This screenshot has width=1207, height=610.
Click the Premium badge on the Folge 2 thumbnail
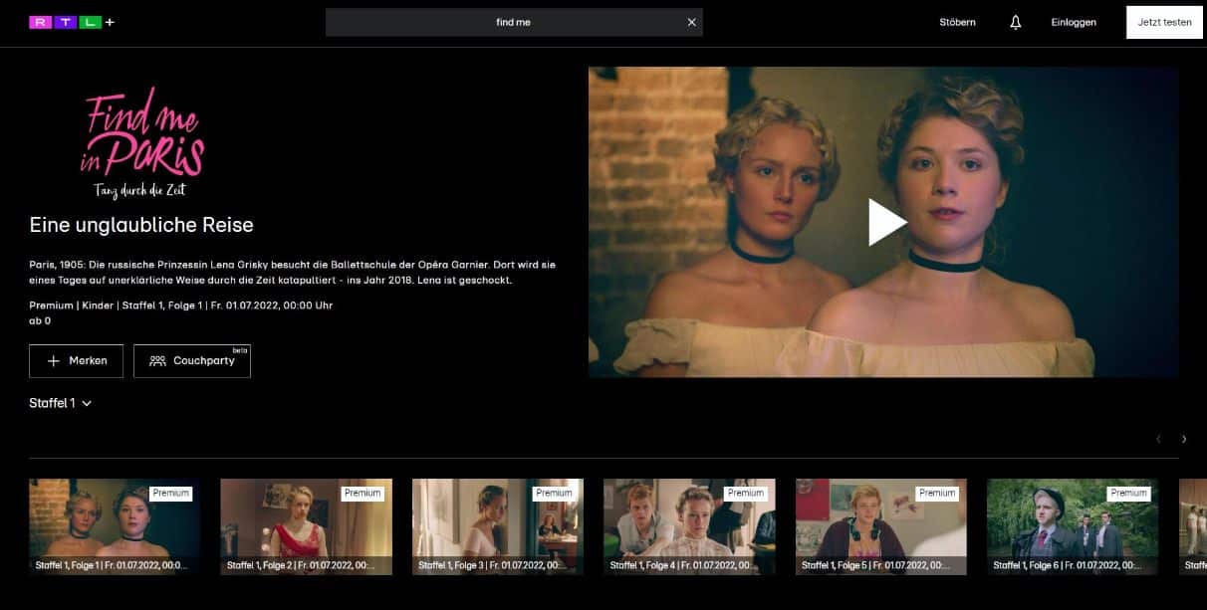point(362,493)
